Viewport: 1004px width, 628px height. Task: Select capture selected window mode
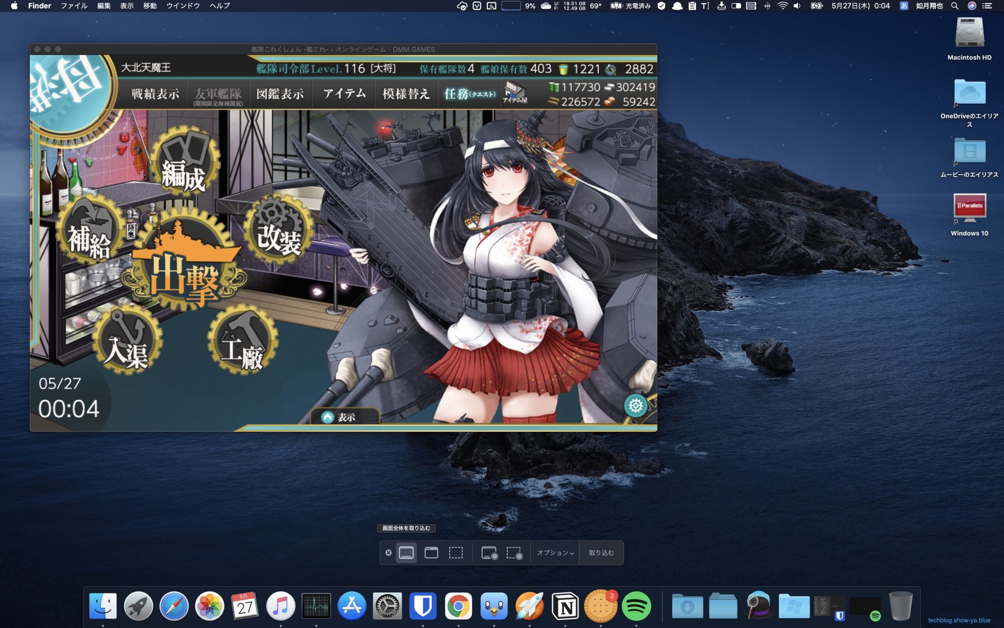click(431, 553)
